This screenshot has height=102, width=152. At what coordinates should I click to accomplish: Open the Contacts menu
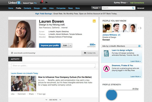27,8
